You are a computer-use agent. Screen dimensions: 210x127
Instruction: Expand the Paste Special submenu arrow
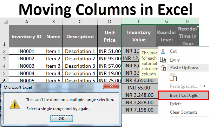click(x=204, y=86)
